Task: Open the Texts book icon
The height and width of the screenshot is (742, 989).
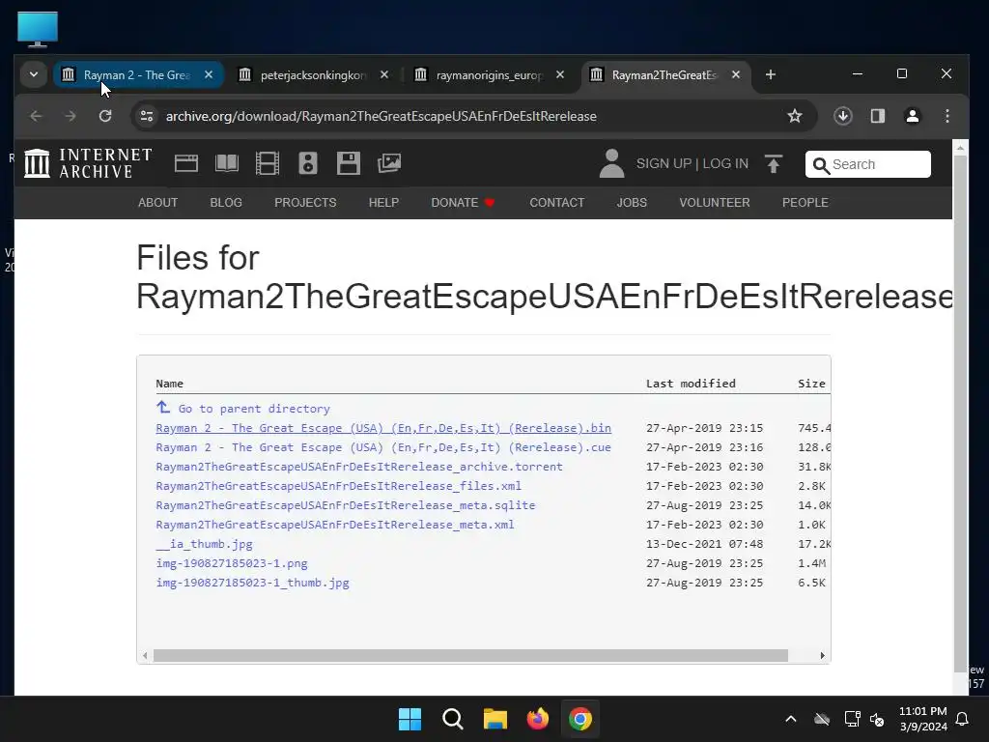Action: (226, 163)
